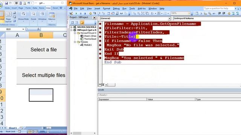
Task: Run the macro with the green play icon
Action: [76, 13]
